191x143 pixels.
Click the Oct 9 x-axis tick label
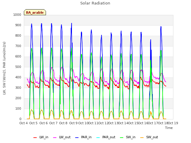tap(73, 123)
